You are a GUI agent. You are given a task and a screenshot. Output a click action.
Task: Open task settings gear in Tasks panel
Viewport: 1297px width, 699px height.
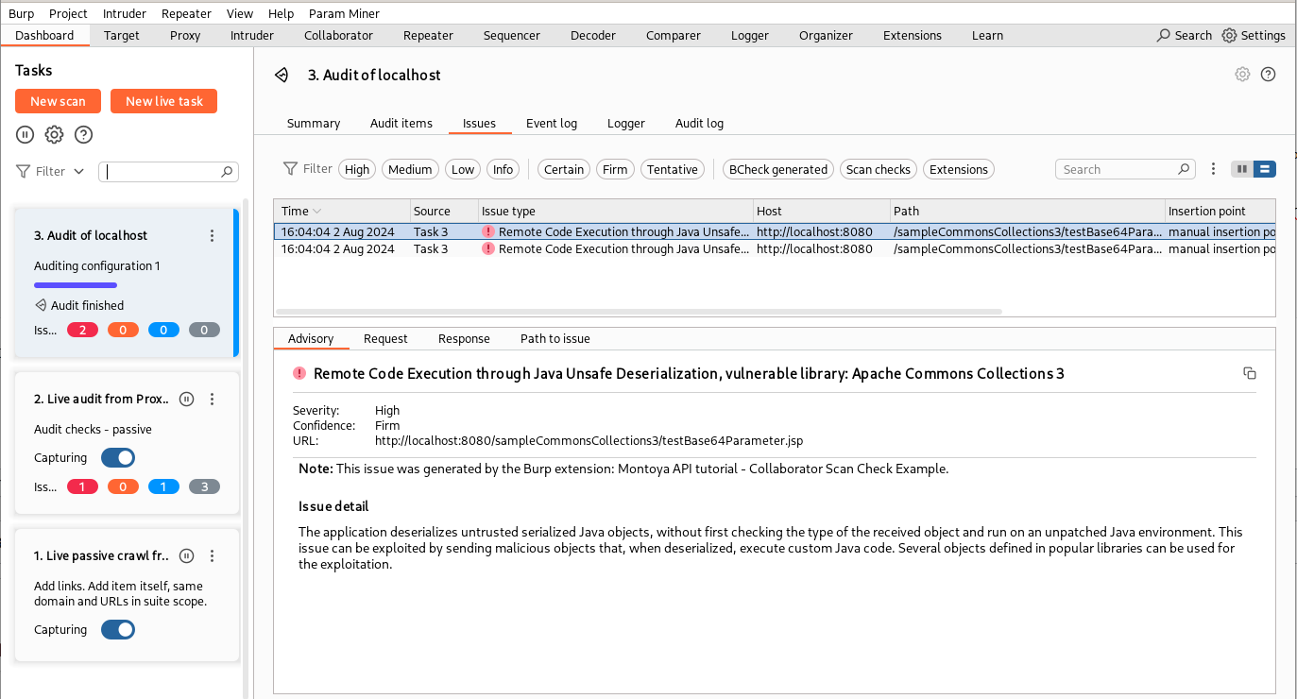pyautogui.click(x=55, y=135)
